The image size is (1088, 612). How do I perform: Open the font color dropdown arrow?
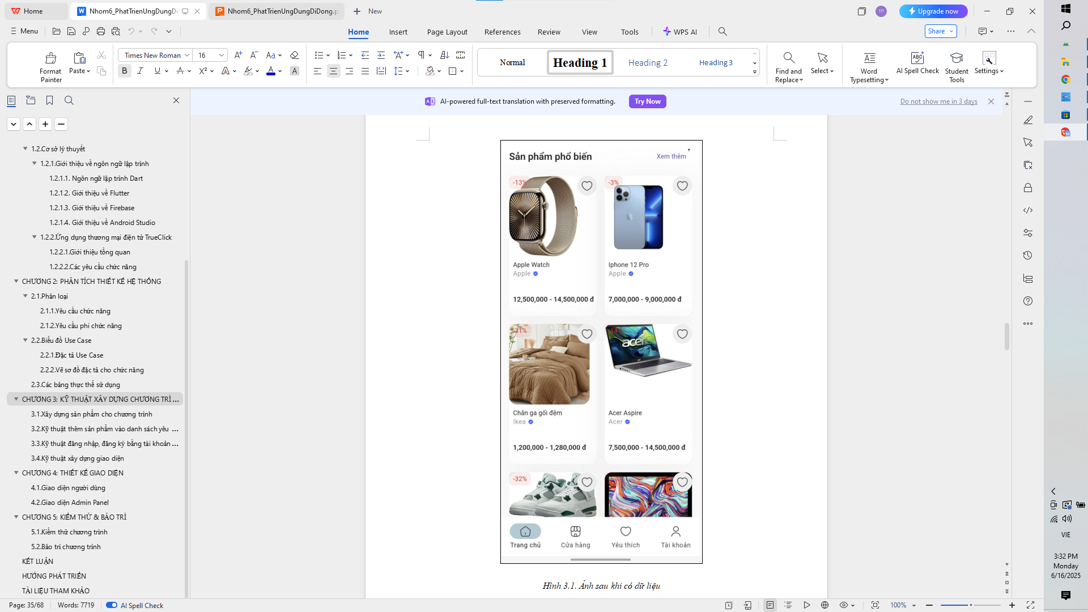click(280, 71)
